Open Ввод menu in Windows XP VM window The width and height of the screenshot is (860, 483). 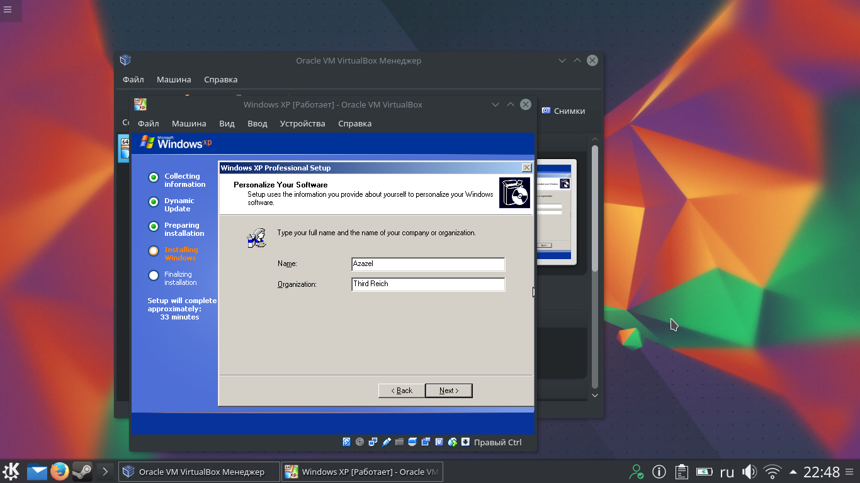point(257,123)
